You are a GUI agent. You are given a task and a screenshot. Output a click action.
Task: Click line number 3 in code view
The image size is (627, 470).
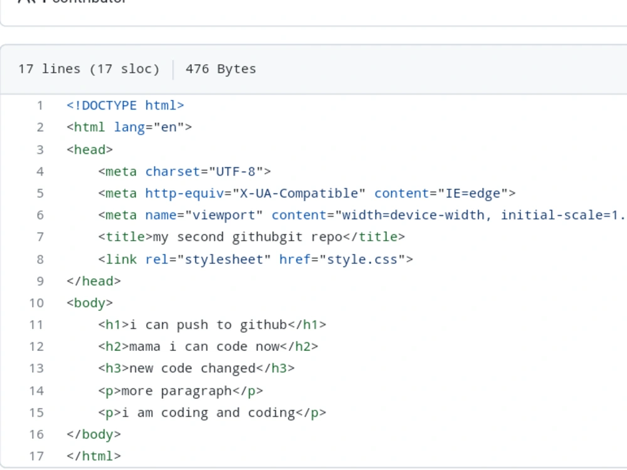coord(40,150)
